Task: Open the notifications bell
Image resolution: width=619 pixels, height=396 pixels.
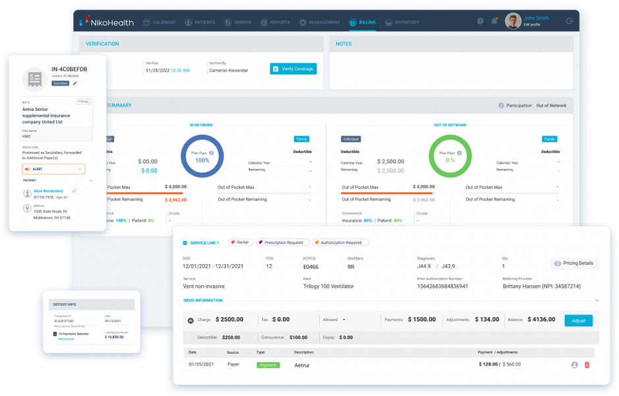Action: click(x=494, y=21)
